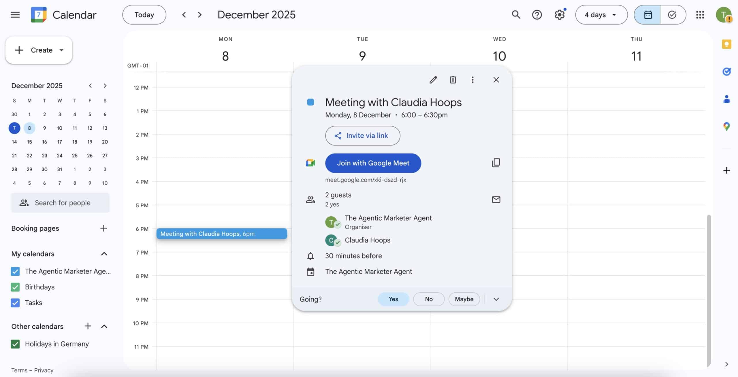The height and width of the screenshot is (377, 738).
Task: Open the Google Maps side panel icon
Action: click(x=726, y=126)
